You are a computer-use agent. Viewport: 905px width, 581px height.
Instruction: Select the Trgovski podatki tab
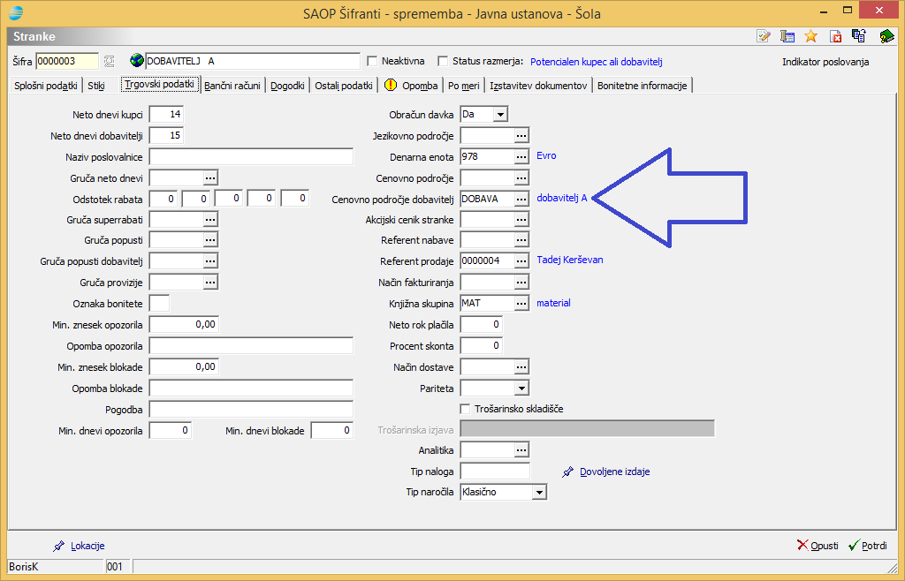[159, 84]
